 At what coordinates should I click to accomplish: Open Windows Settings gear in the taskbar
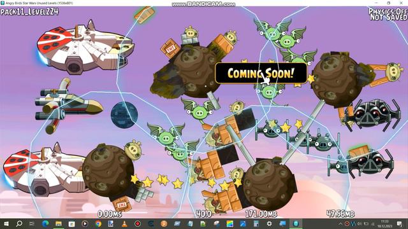pos(269,223)
